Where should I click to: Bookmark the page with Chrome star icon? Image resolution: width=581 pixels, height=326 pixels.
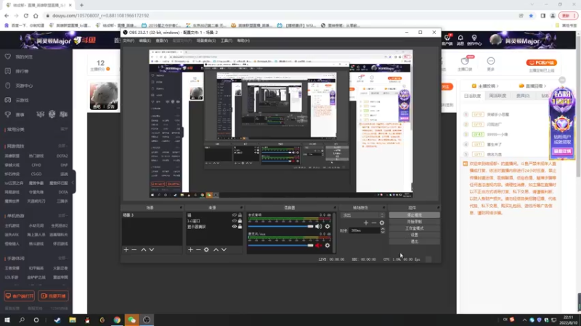531,15
